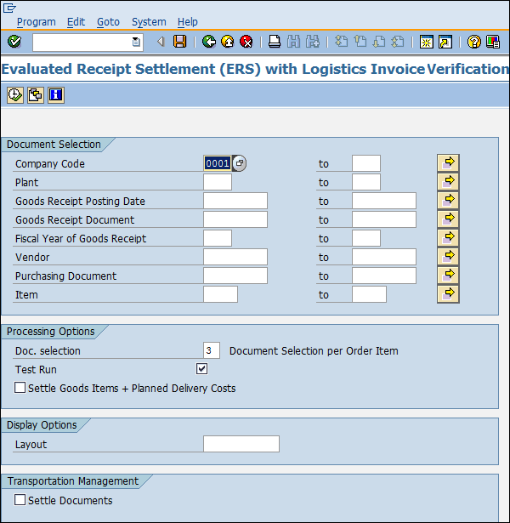The width and height of the screenshot is (510, 523).
Task: Click the yellow Exit up-arrow icon
Action: tap(228, 42)
